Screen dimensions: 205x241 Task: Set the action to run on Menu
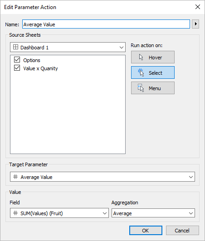(x=153, y=88)
